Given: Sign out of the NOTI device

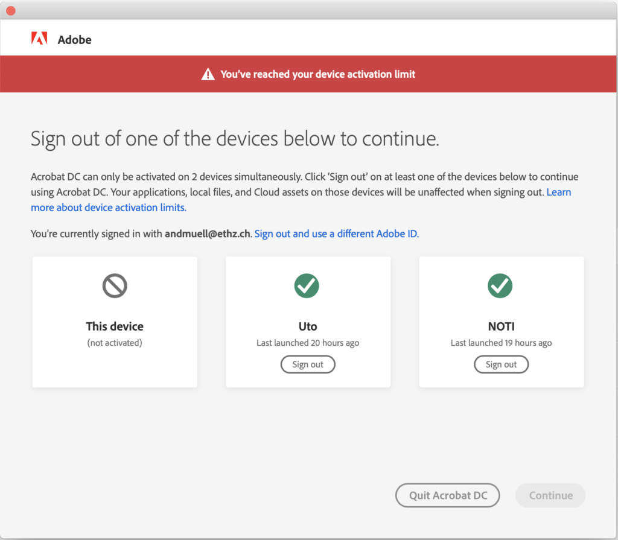Looking at the screenshot, I should (502, 364).
